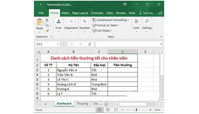Viewport: 199px width, 114px height.
Task: Click the Select All corner triangle
Action: tap(38, 52)
